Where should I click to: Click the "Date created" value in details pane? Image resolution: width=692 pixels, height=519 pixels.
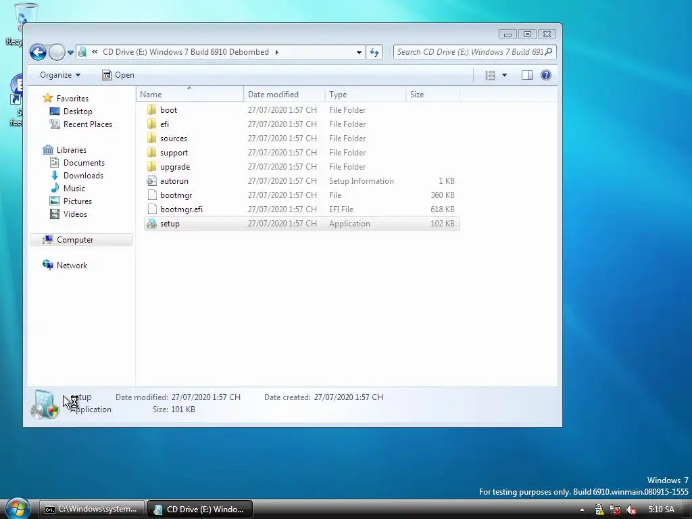(348, 397)
